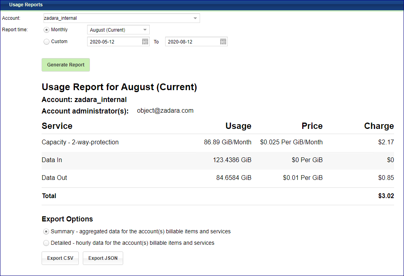Click the Export JSON button
This screenshot has height=276, width=404.
click(103, 258)
